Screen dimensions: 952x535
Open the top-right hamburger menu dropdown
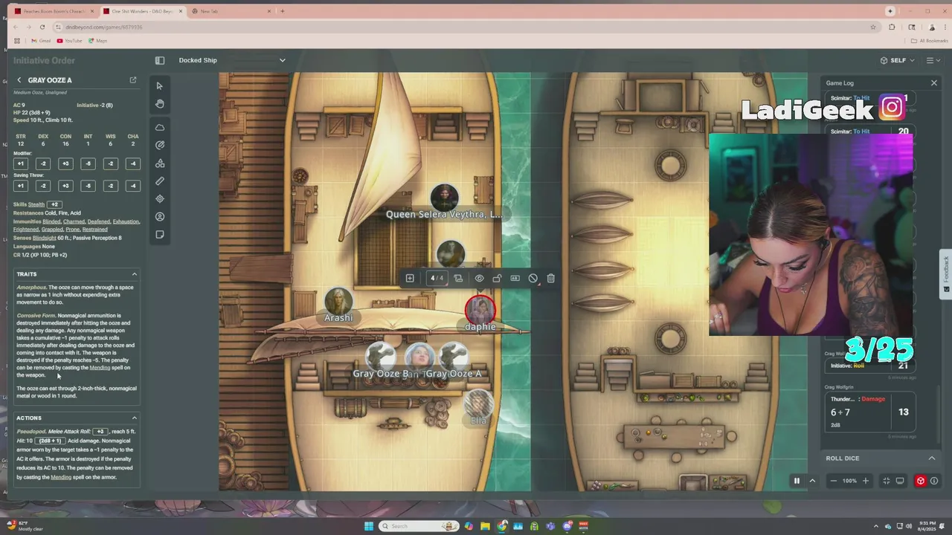coord(933,60)
